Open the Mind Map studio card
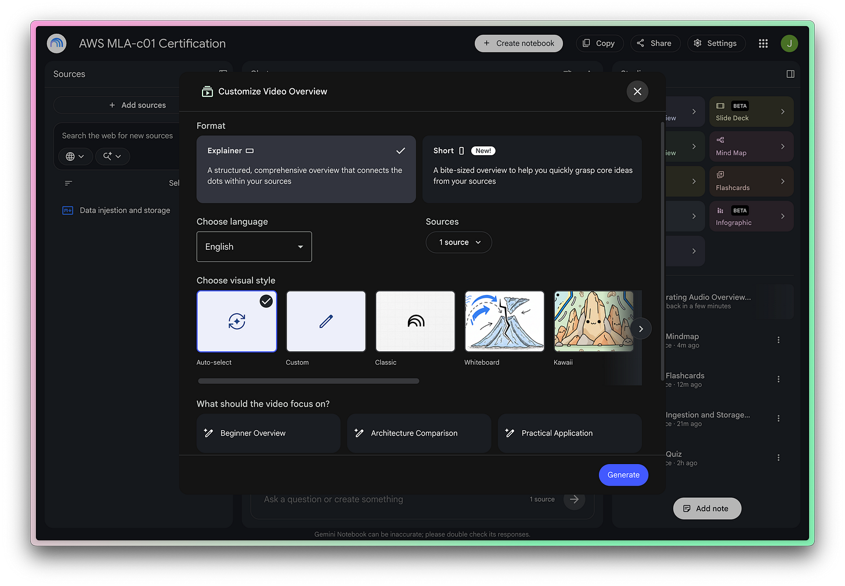 click(x=751, y=146)
